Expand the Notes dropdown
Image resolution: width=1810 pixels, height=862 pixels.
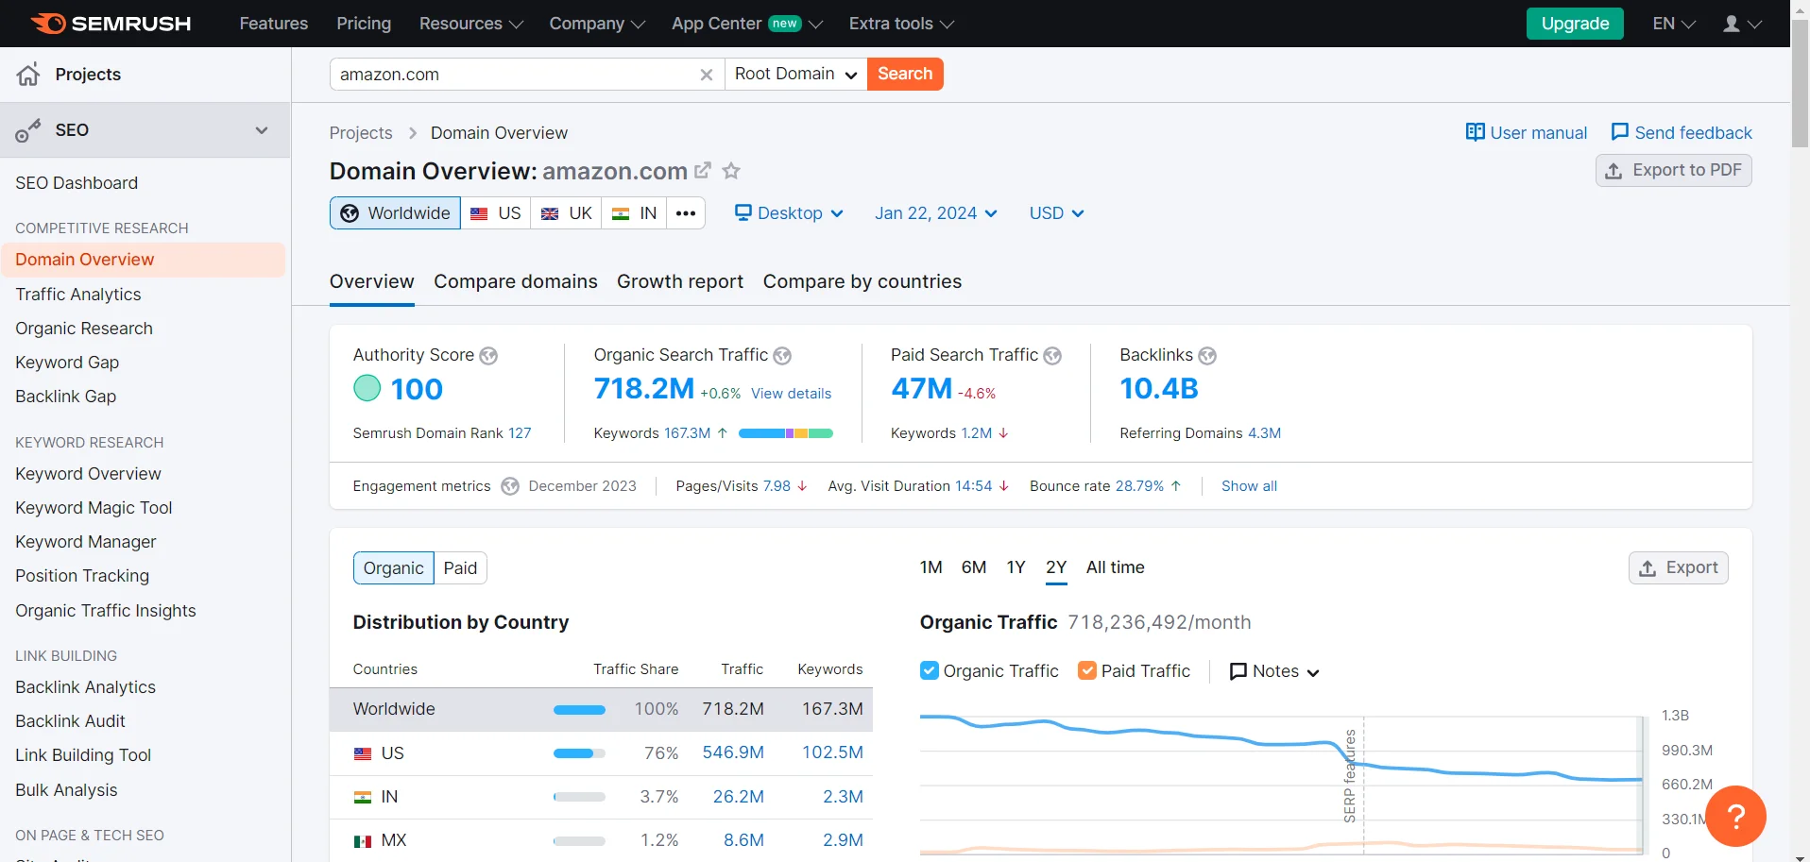point(1274,671)
